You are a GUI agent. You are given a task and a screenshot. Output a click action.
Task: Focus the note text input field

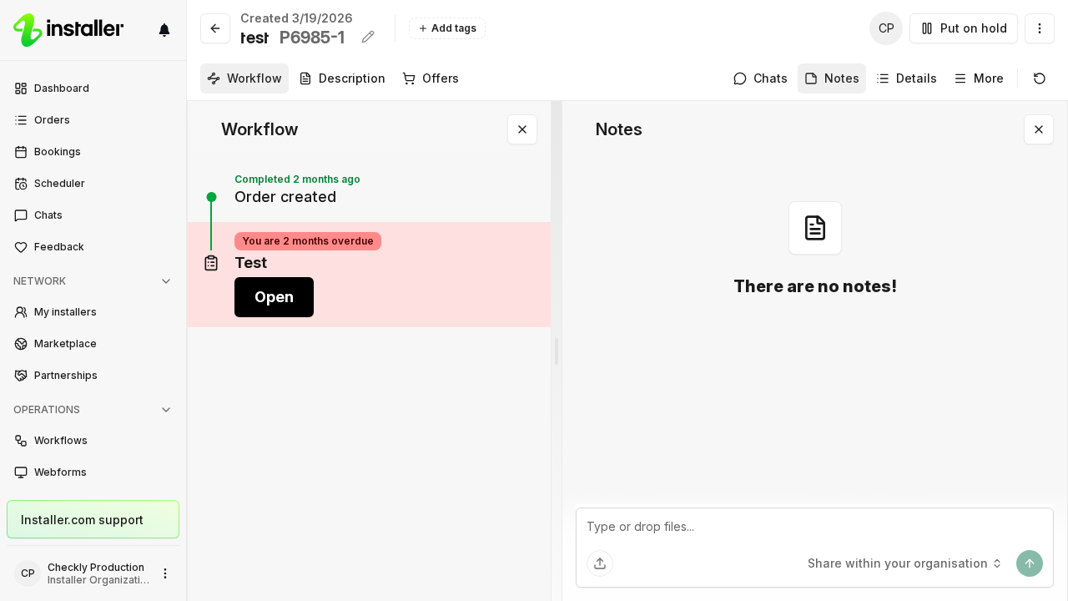[814, 527]
